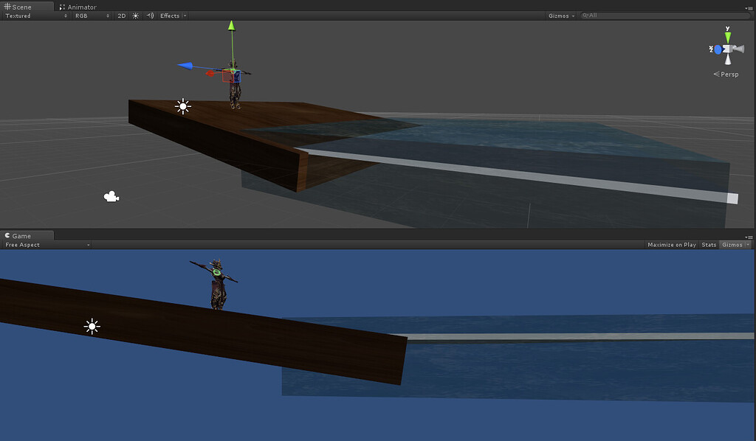Screen dimensions: 756x441
Task: Select the camera icon in the Scene view
Action: click(x=111, y=195)
